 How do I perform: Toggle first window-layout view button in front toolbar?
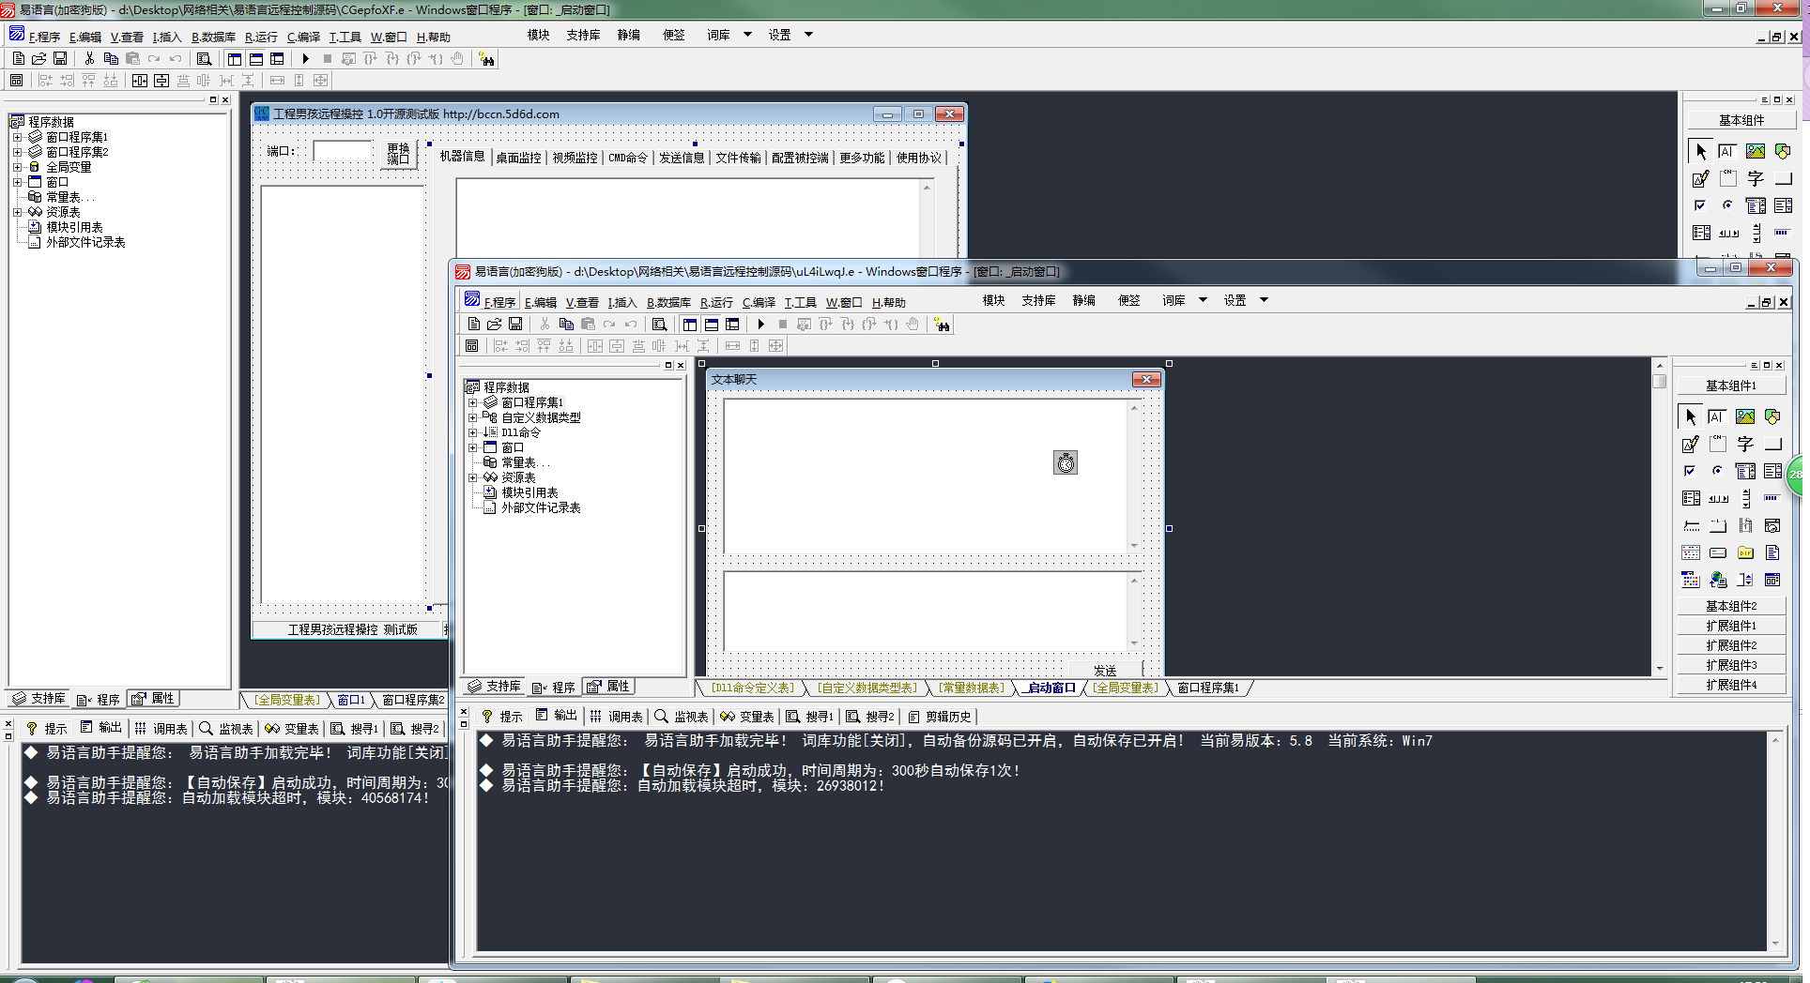tap(690, 325)
